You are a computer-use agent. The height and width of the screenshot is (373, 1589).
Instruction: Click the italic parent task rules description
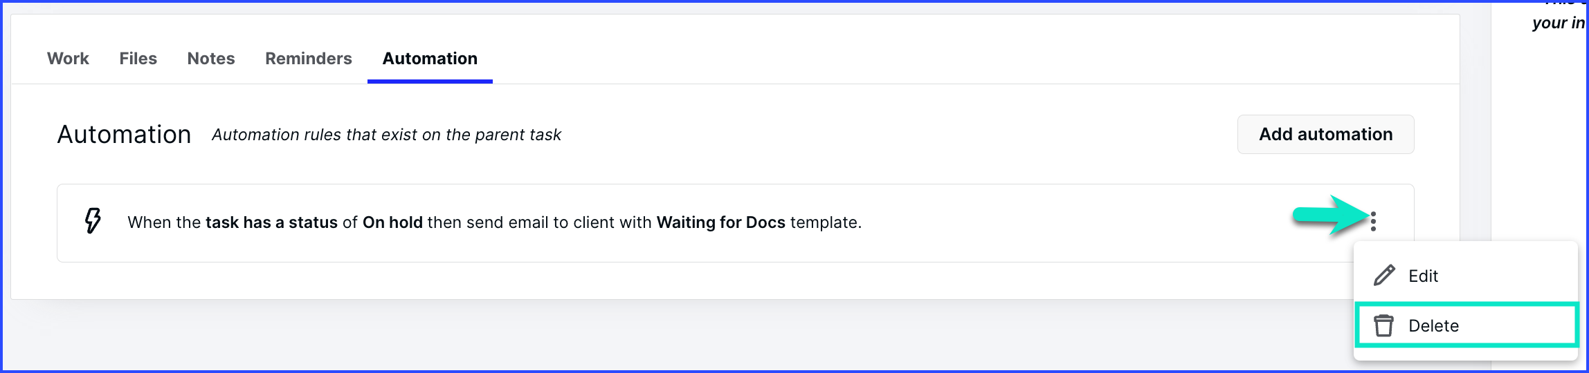[386, 135]
